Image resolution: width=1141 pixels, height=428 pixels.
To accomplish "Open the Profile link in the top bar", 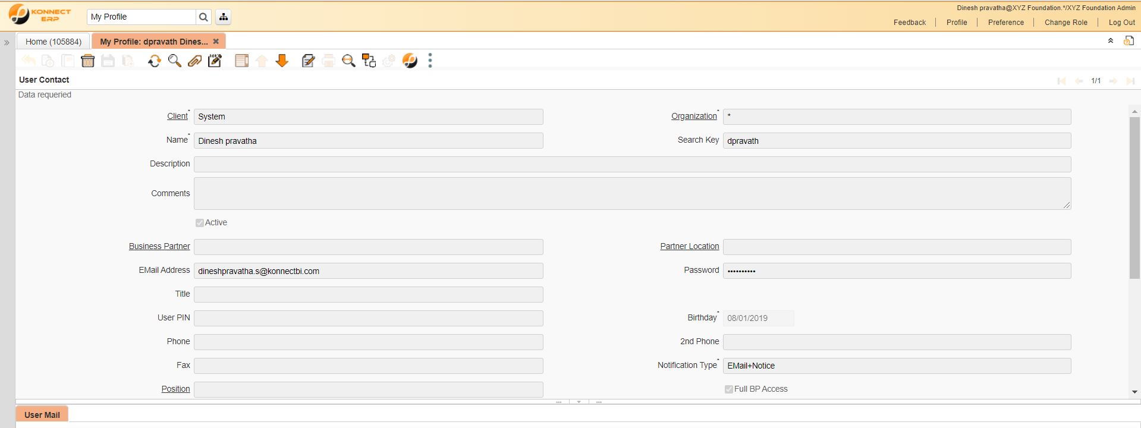I will [957, 23].
